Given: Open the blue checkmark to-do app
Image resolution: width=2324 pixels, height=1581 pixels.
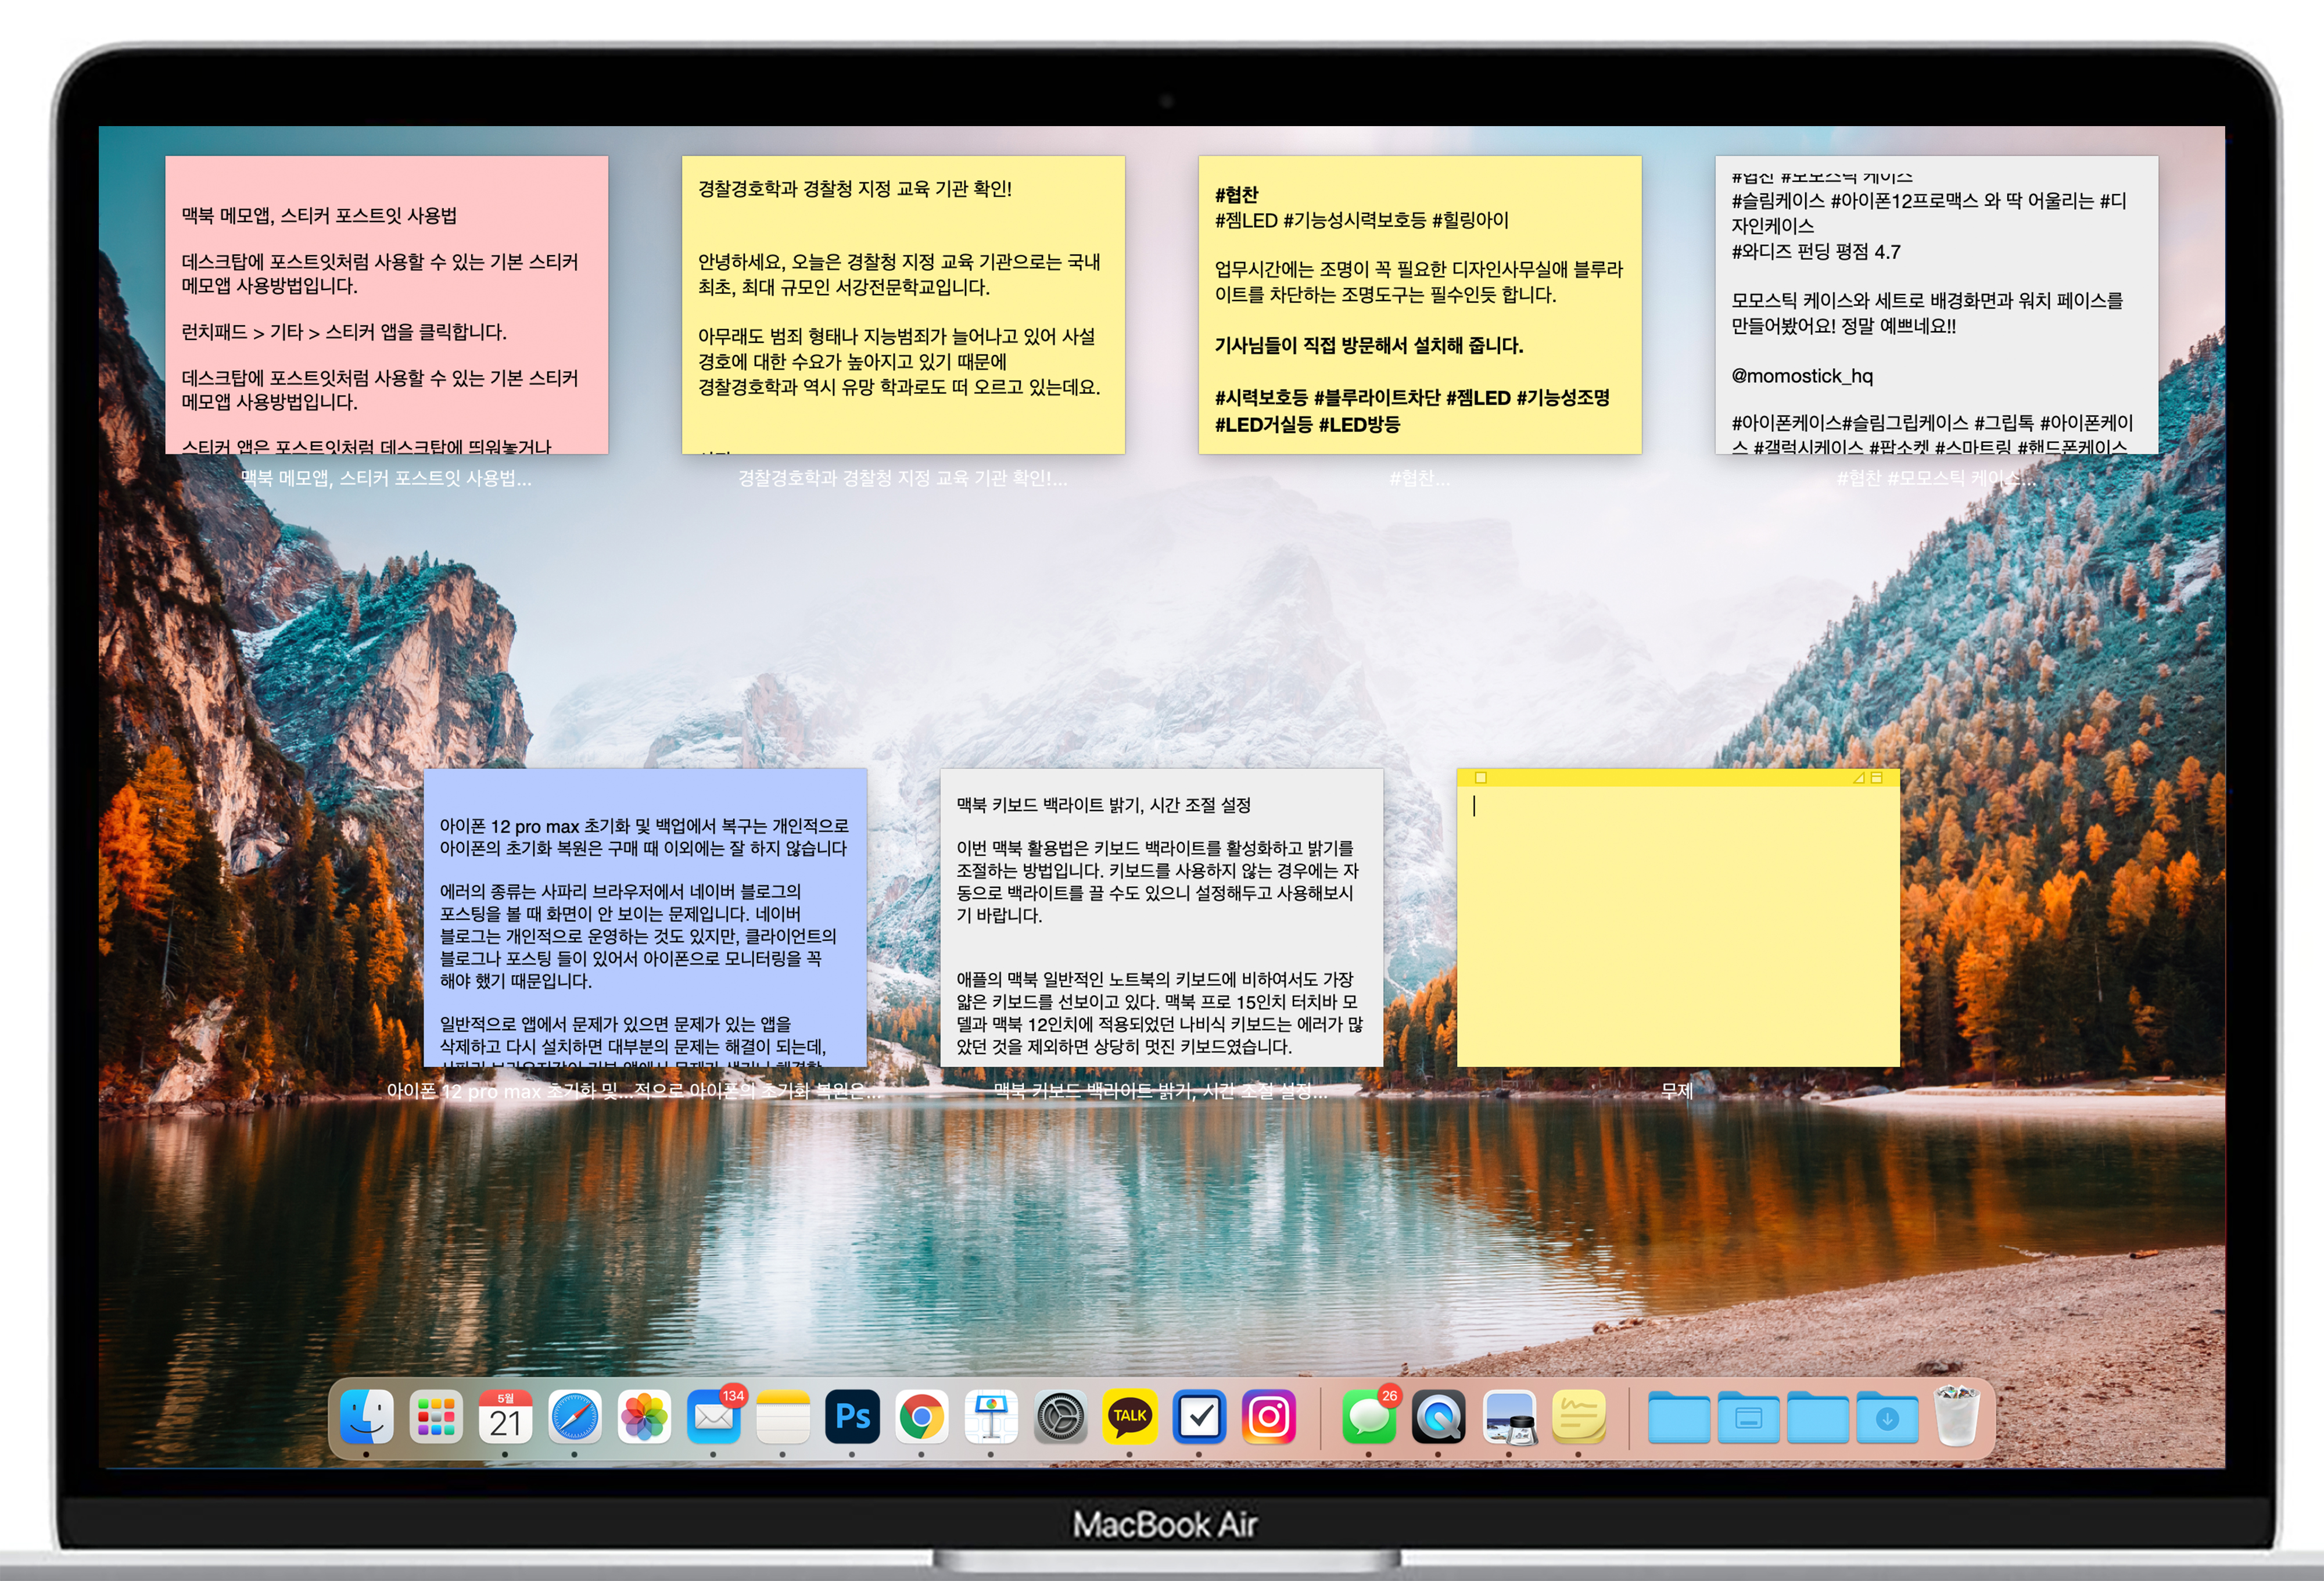Looking at the screenshot, I should pos(1199,1416).
